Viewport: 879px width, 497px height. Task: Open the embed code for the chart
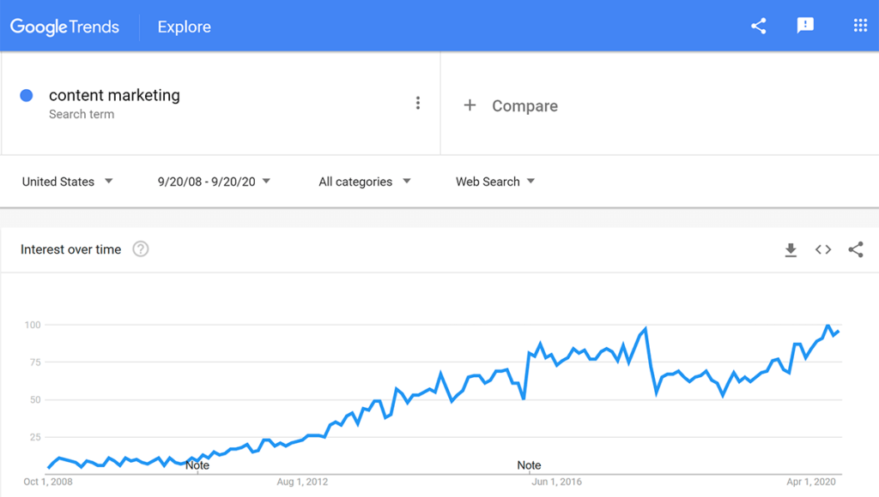(x=823, y=249)
